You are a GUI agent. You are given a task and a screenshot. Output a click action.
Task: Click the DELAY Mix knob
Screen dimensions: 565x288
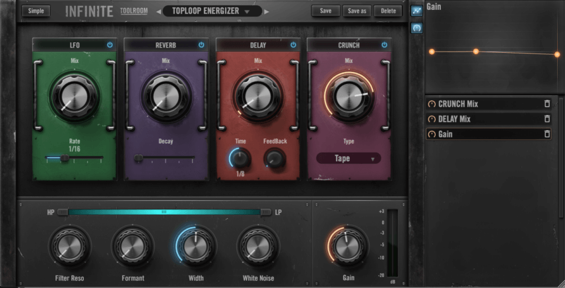pyautogui.click(x=258, y=96)
